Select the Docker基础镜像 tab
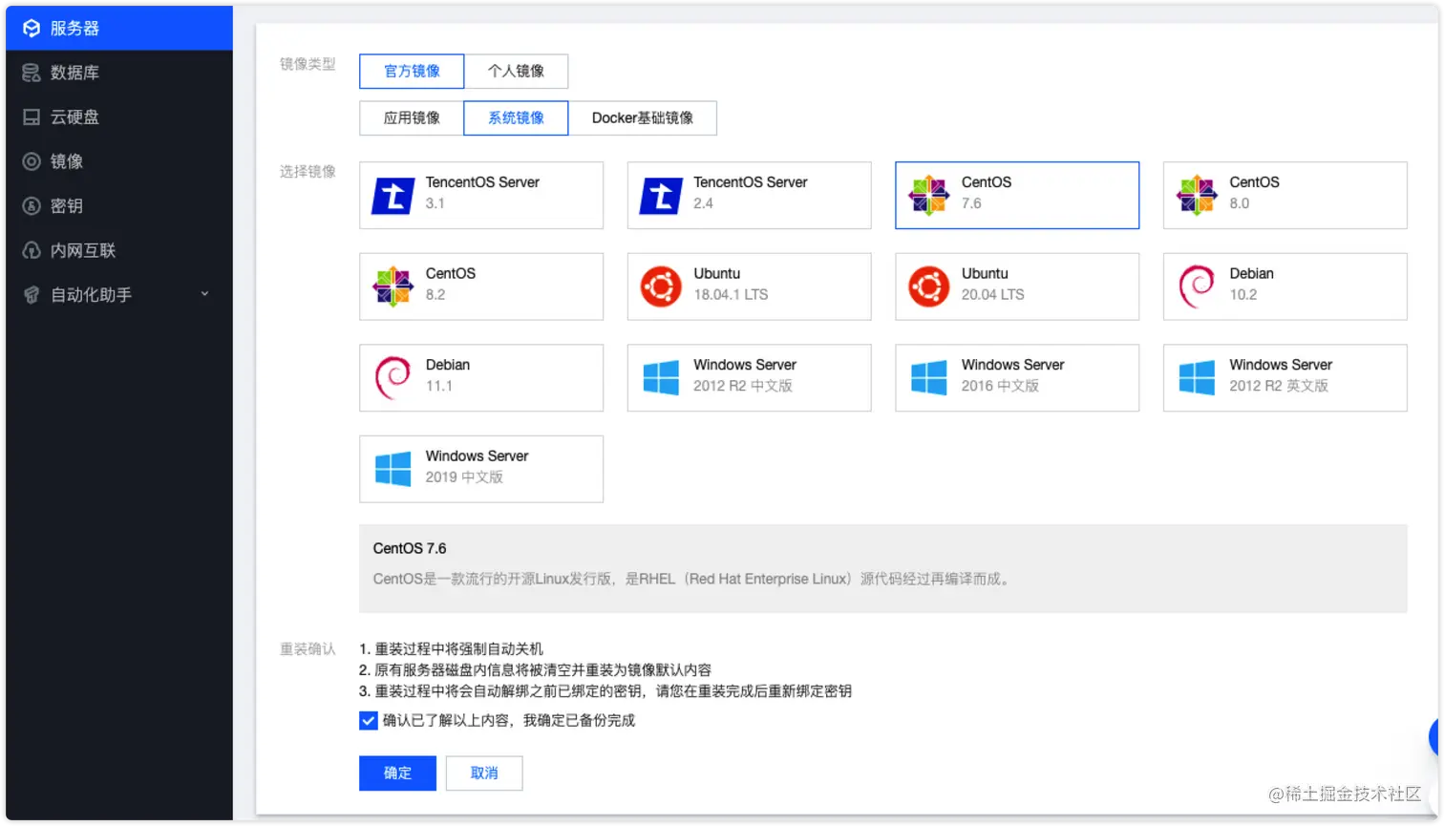Viewport: 1444px width, 826px height. click(x=643, y=118)
